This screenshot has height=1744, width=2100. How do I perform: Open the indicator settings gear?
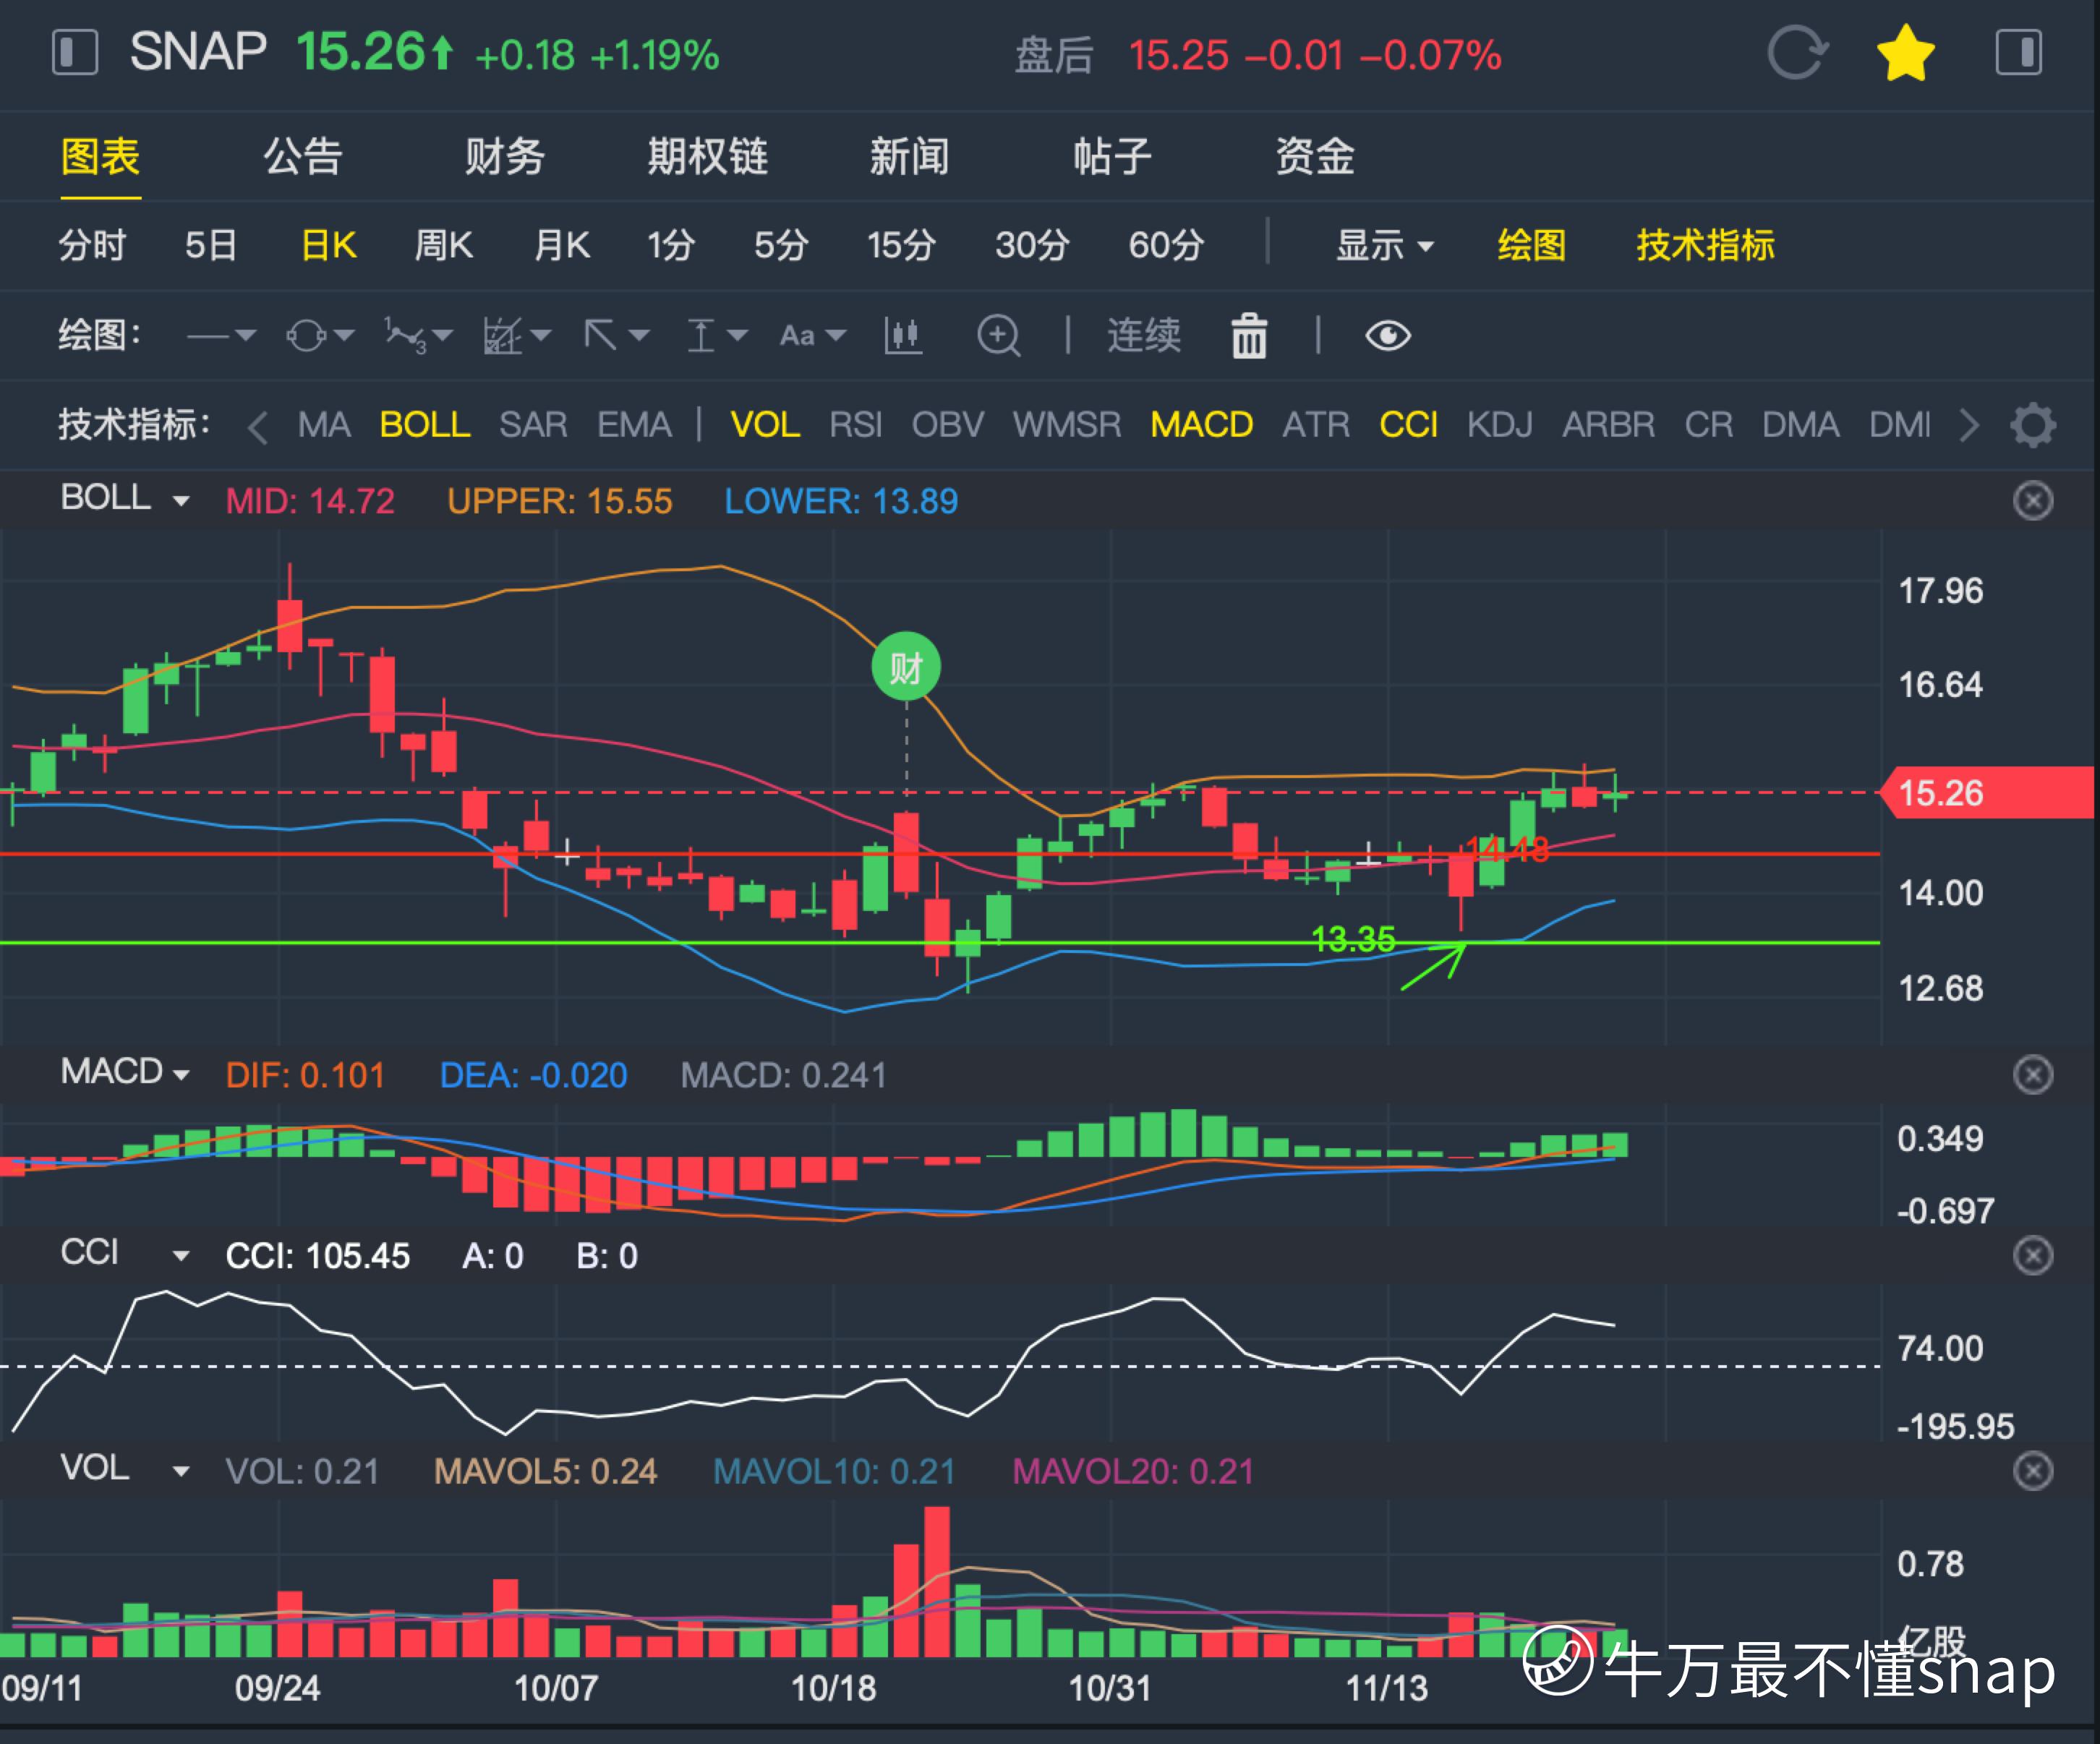click(x=2033, y=426)
